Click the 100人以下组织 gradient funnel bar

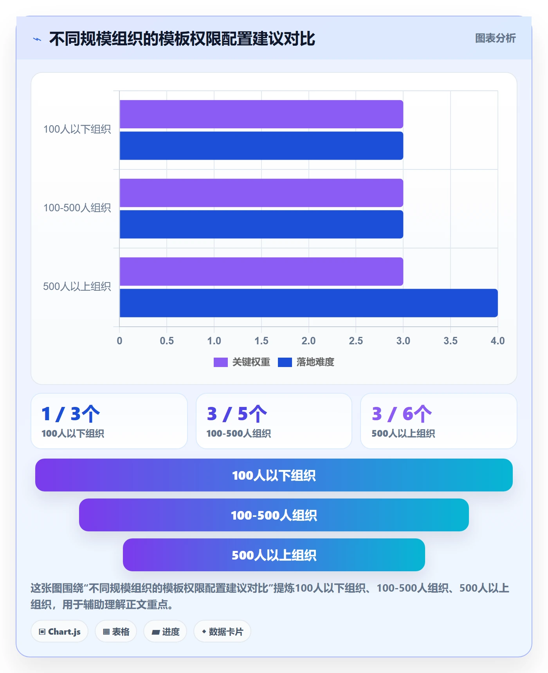274,475
